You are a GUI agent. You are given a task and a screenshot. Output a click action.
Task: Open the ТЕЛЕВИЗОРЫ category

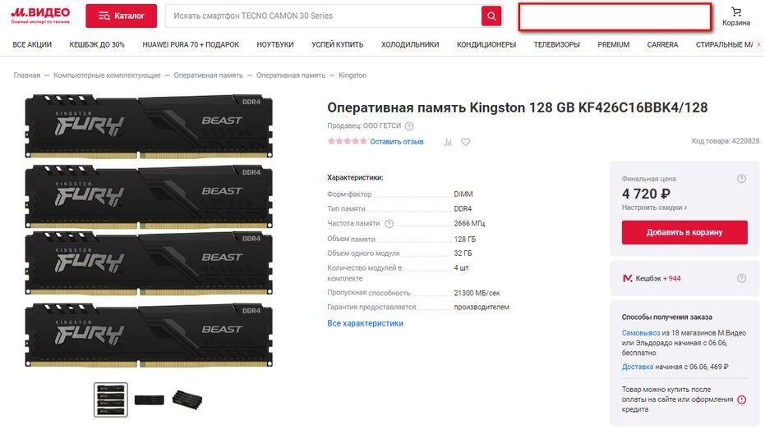tap(556, 44)
